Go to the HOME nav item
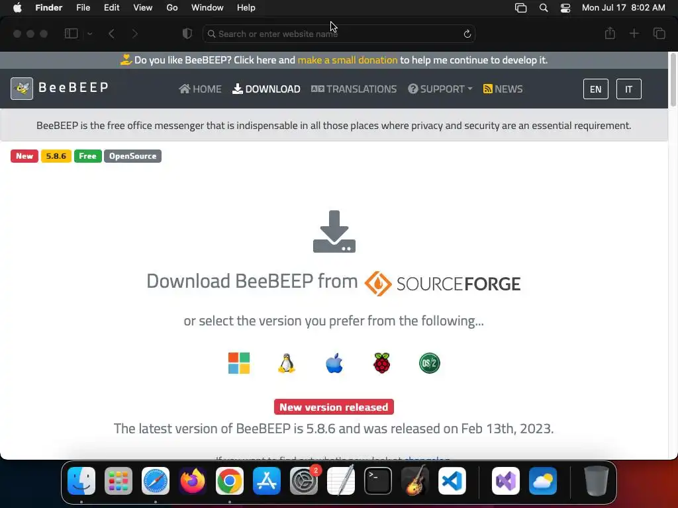This screenshot has width=678, height=508. coord(200,89)
